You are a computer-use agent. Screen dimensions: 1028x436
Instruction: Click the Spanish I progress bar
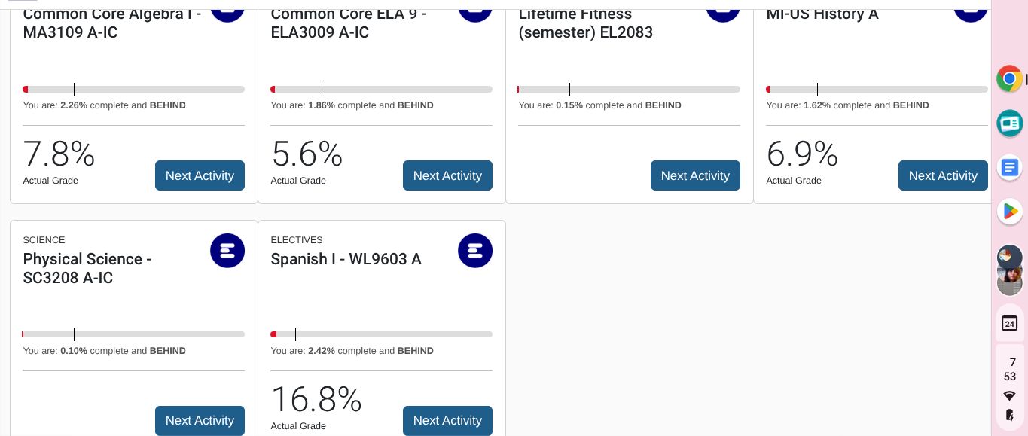(381, 334)
